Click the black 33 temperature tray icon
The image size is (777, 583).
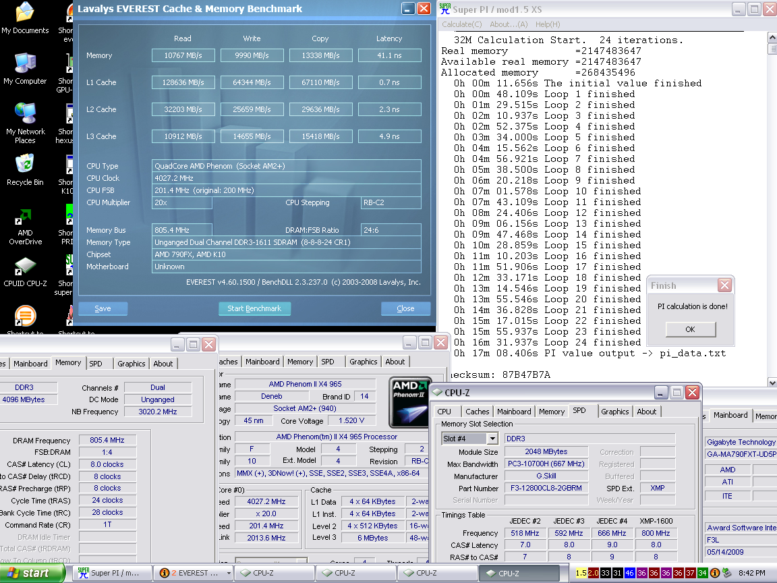[x=605, y=573]
